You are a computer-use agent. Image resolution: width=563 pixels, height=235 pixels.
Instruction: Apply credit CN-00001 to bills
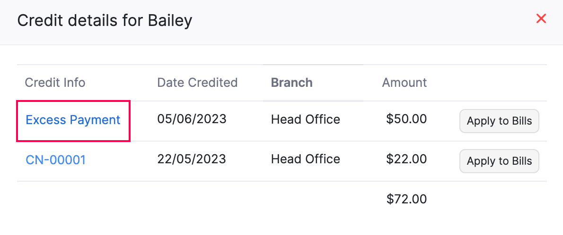[499, 161]
